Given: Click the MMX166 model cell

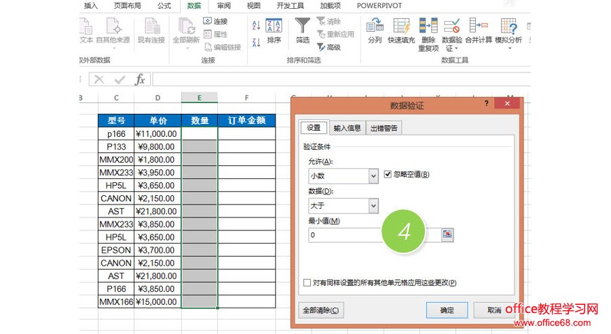Looking at the screenshot, I should point(116,301).
